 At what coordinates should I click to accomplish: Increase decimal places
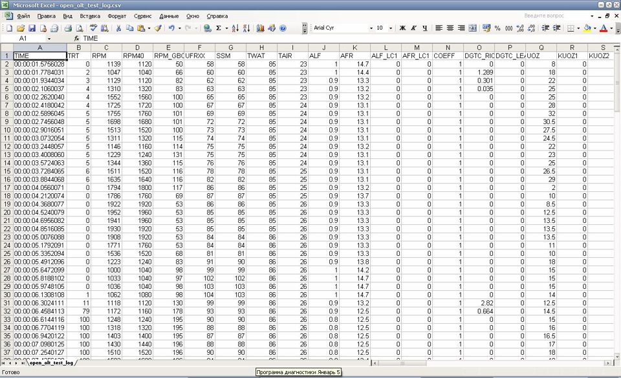click(x=520, y=28)
